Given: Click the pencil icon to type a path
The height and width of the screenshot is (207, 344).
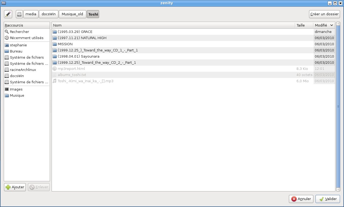Looking at the screenshot, I should click(x=8, y=14).
